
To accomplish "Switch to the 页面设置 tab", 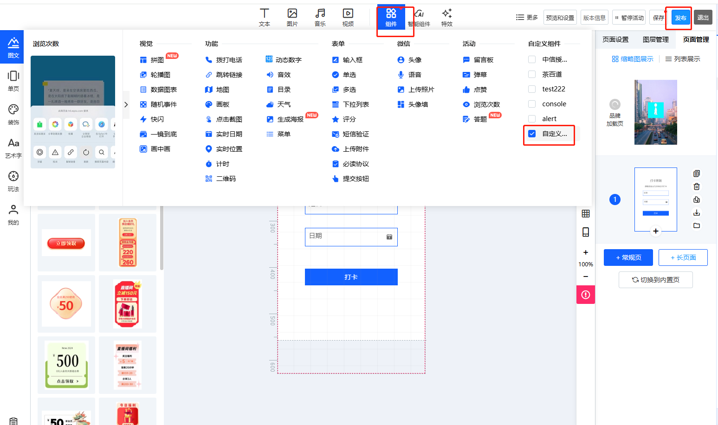I will [615, 39].
